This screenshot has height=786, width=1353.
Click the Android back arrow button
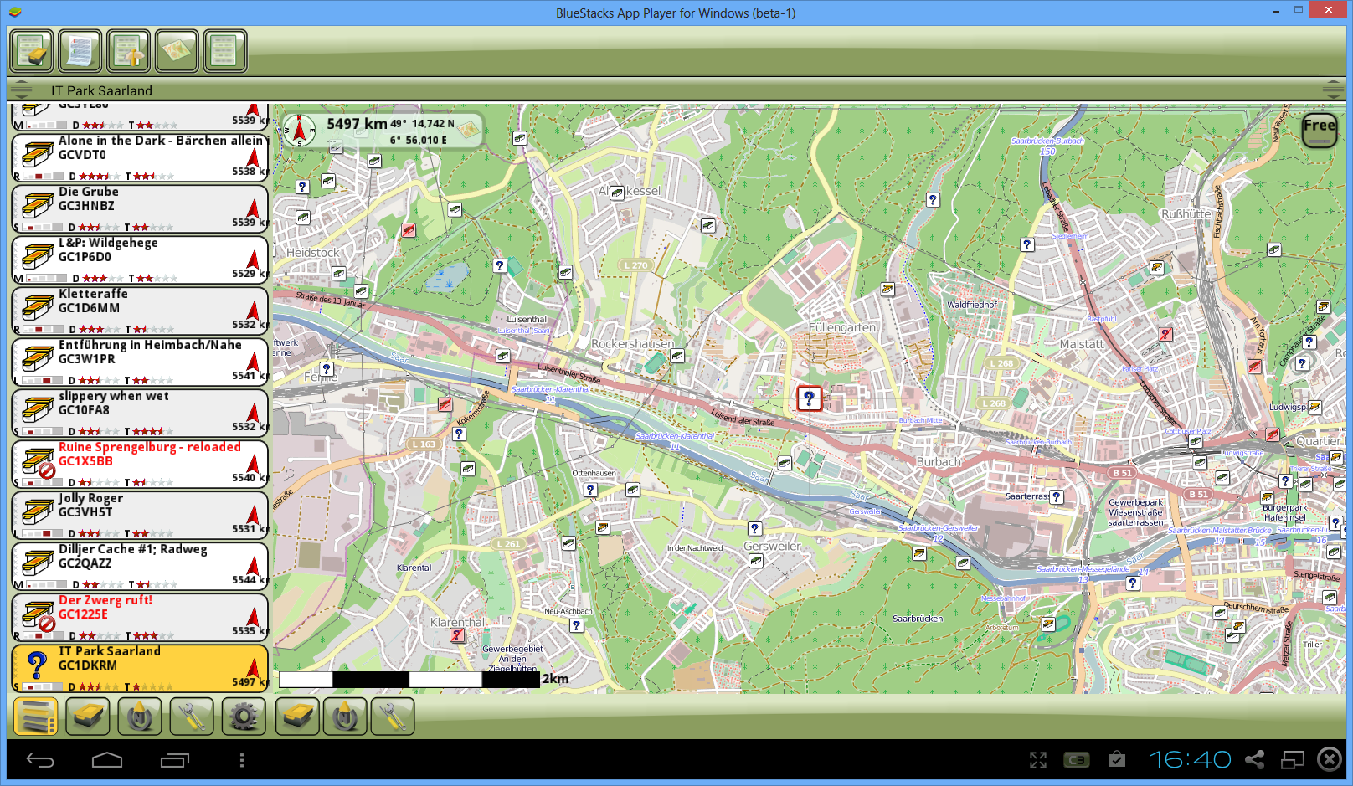pos(40,760)
